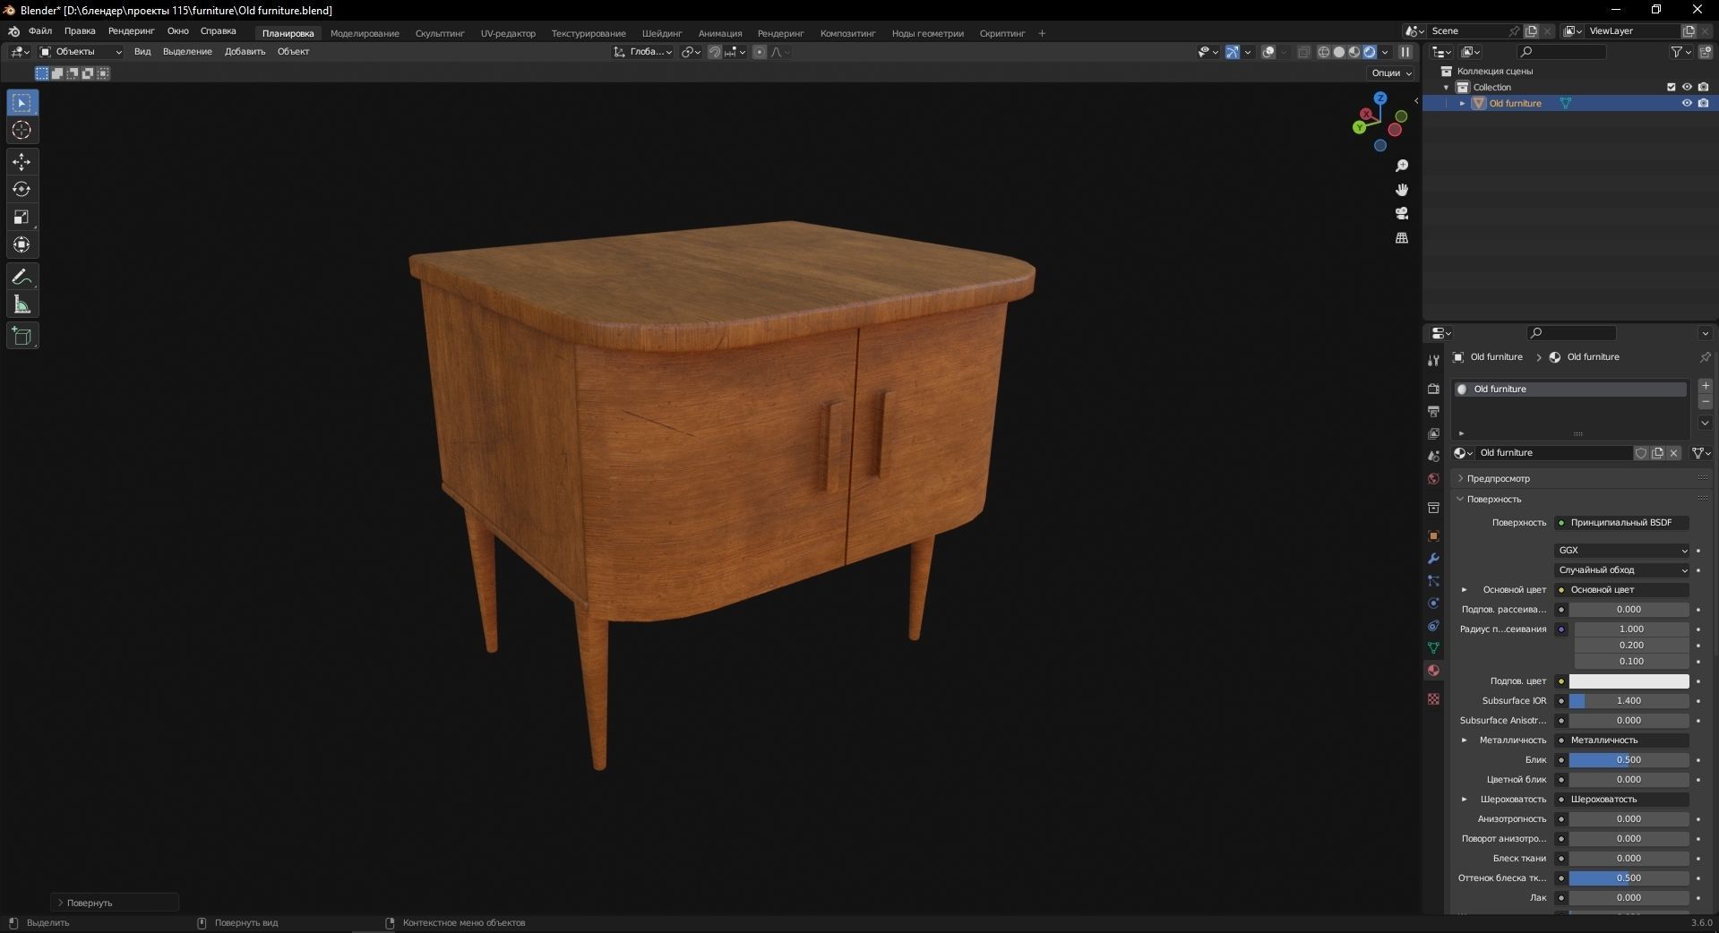
Task: Switch to Моделирование workspace tab
Action: (365, 33)
